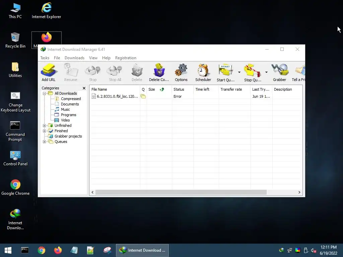Image resolution: width=343 pixels, height=257 pixels.
Task: Sort by Status column header
Action: pos(183,89)
